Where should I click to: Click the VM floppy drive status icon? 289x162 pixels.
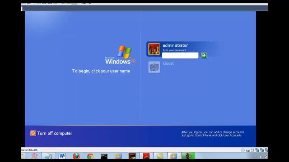coord(252,150)
